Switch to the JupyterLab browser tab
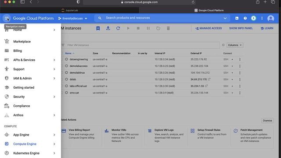The image size is (281, 158). click(69, 11)
